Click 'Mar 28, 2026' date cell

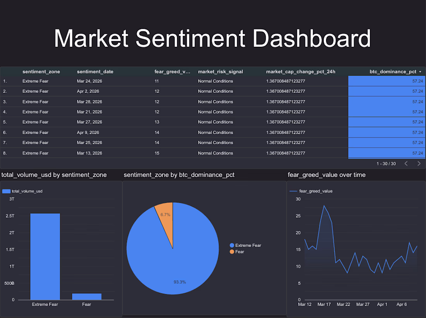point(89,102)
